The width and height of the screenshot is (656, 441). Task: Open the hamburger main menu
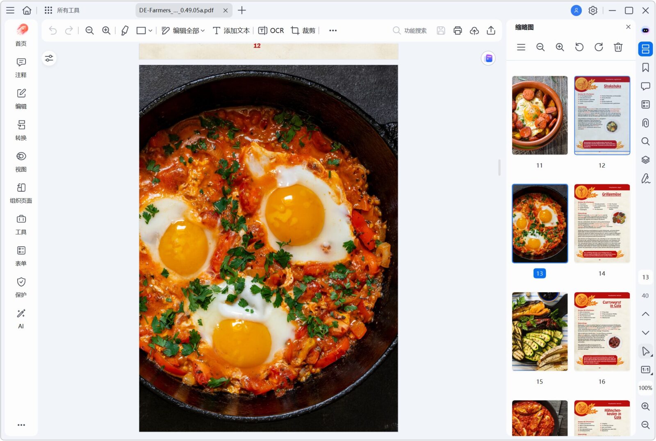click(10, 10)
